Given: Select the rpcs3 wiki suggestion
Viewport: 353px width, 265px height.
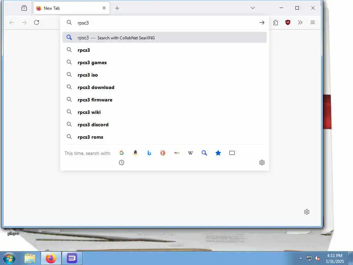Looking at the screenshot, I should [164, 112].
